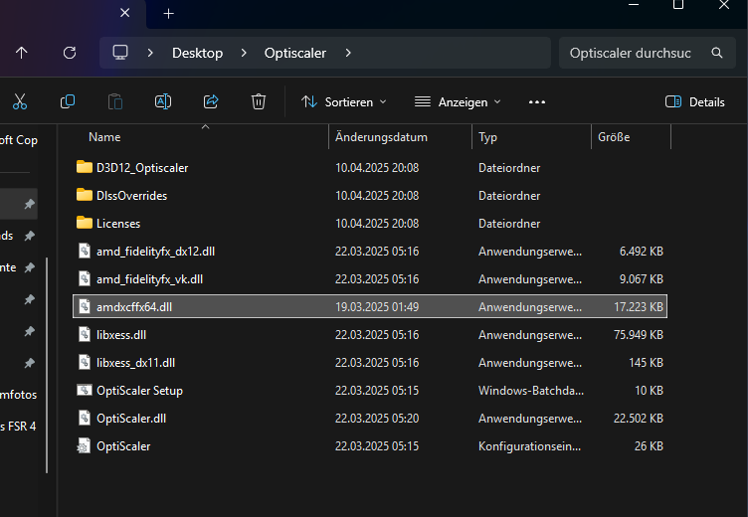Click the Cut scissors icon
This screenshot has width=748, height=517.
pyautogui.click(x=20, y=101)
